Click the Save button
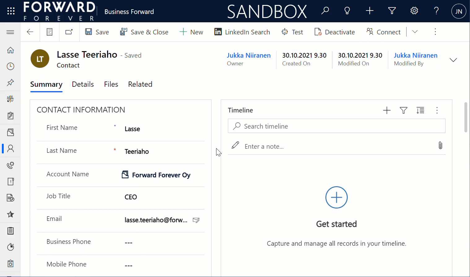The height and width of the screenshot is (277, 470). click(x=97, y=32)
